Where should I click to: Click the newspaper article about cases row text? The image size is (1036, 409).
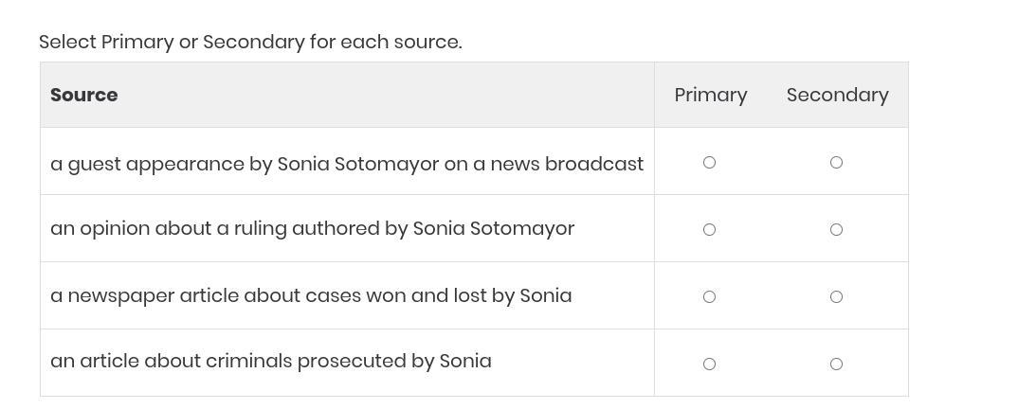tap(311, 295)
